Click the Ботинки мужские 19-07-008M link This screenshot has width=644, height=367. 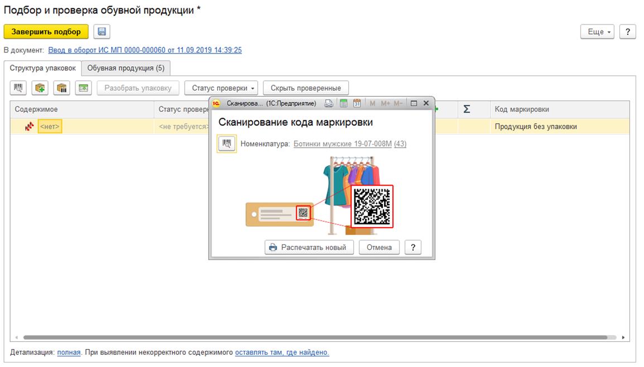coord(343,144)
